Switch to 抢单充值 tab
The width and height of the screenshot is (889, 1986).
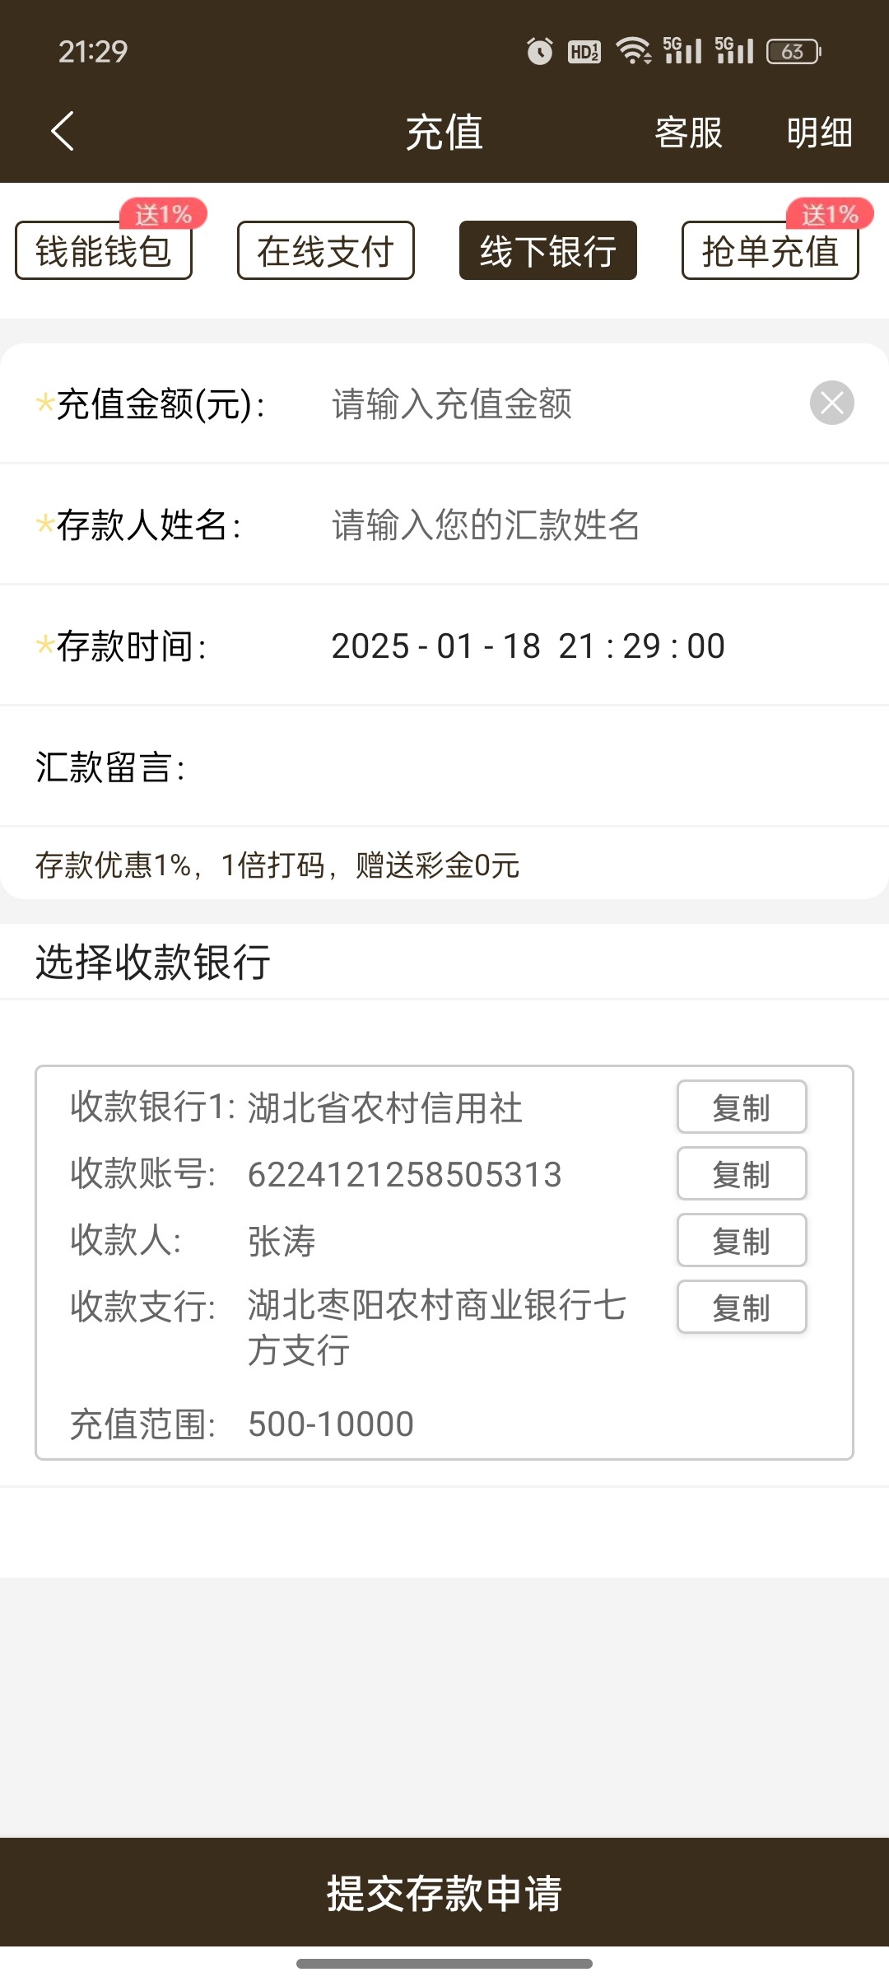[x=770, y=251]
